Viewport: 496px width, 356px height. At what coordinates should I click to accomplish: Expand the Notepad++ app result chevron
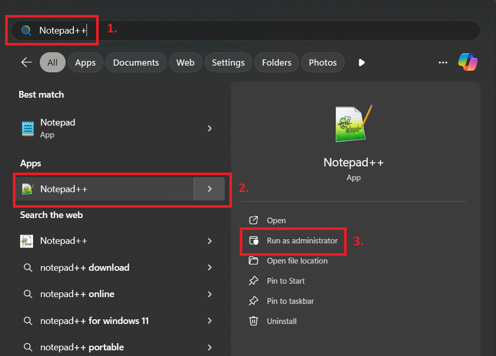209,189
